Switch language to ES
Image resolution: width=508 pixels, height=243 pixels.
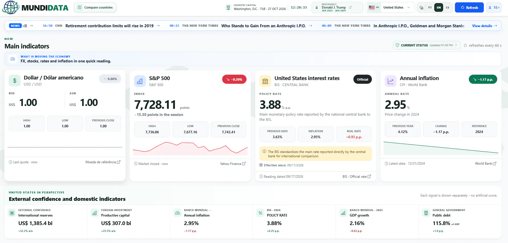(x=448, y=7)
